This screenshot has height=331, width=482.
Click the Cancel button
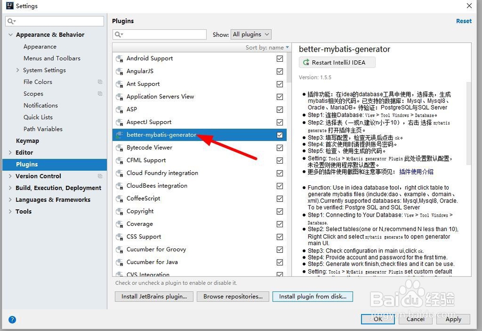pyautogui.click(x=415, y=319)
